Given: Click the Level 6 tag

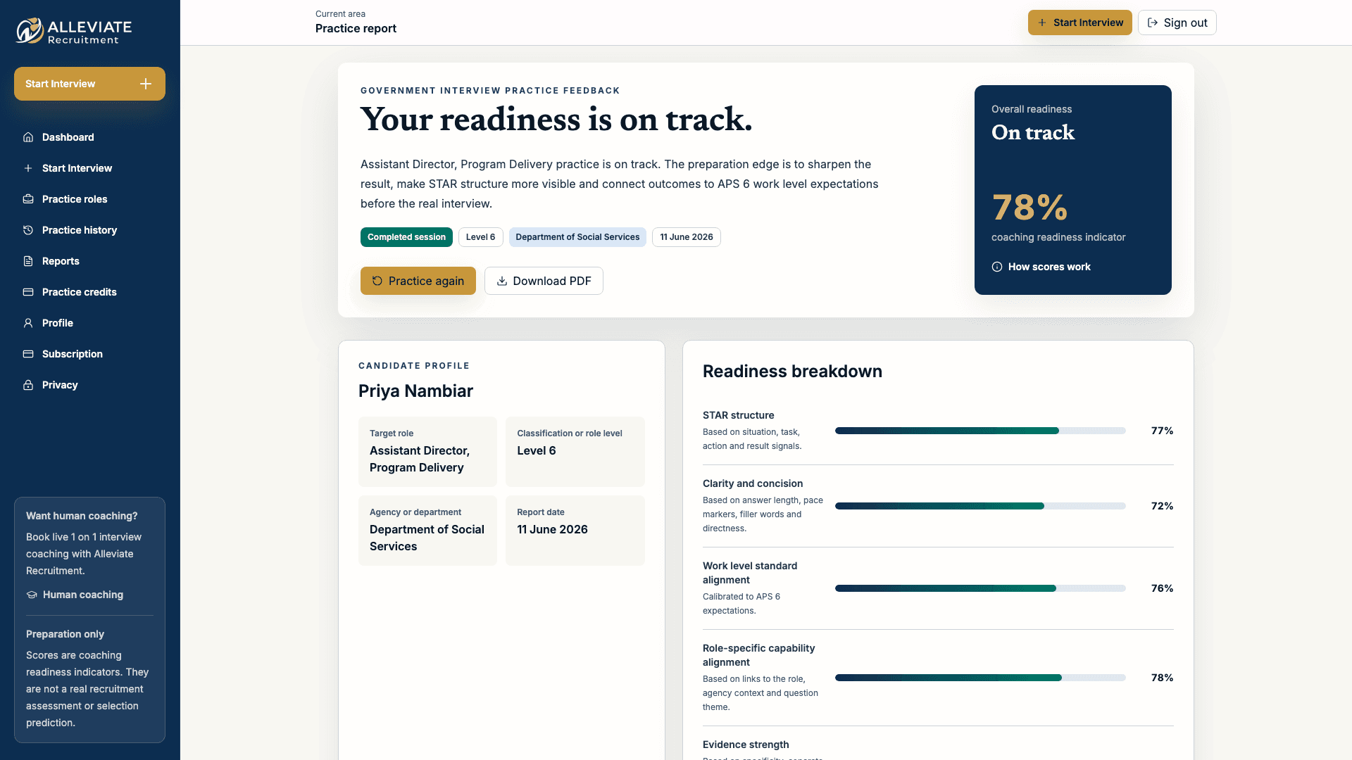Looking at the screenshot, I should pyautogui.click(x=480, y=237).
